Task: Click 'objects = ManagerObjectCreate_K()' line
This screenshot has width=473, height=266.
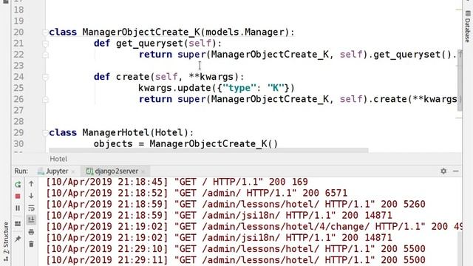Action: click(186, 144)
